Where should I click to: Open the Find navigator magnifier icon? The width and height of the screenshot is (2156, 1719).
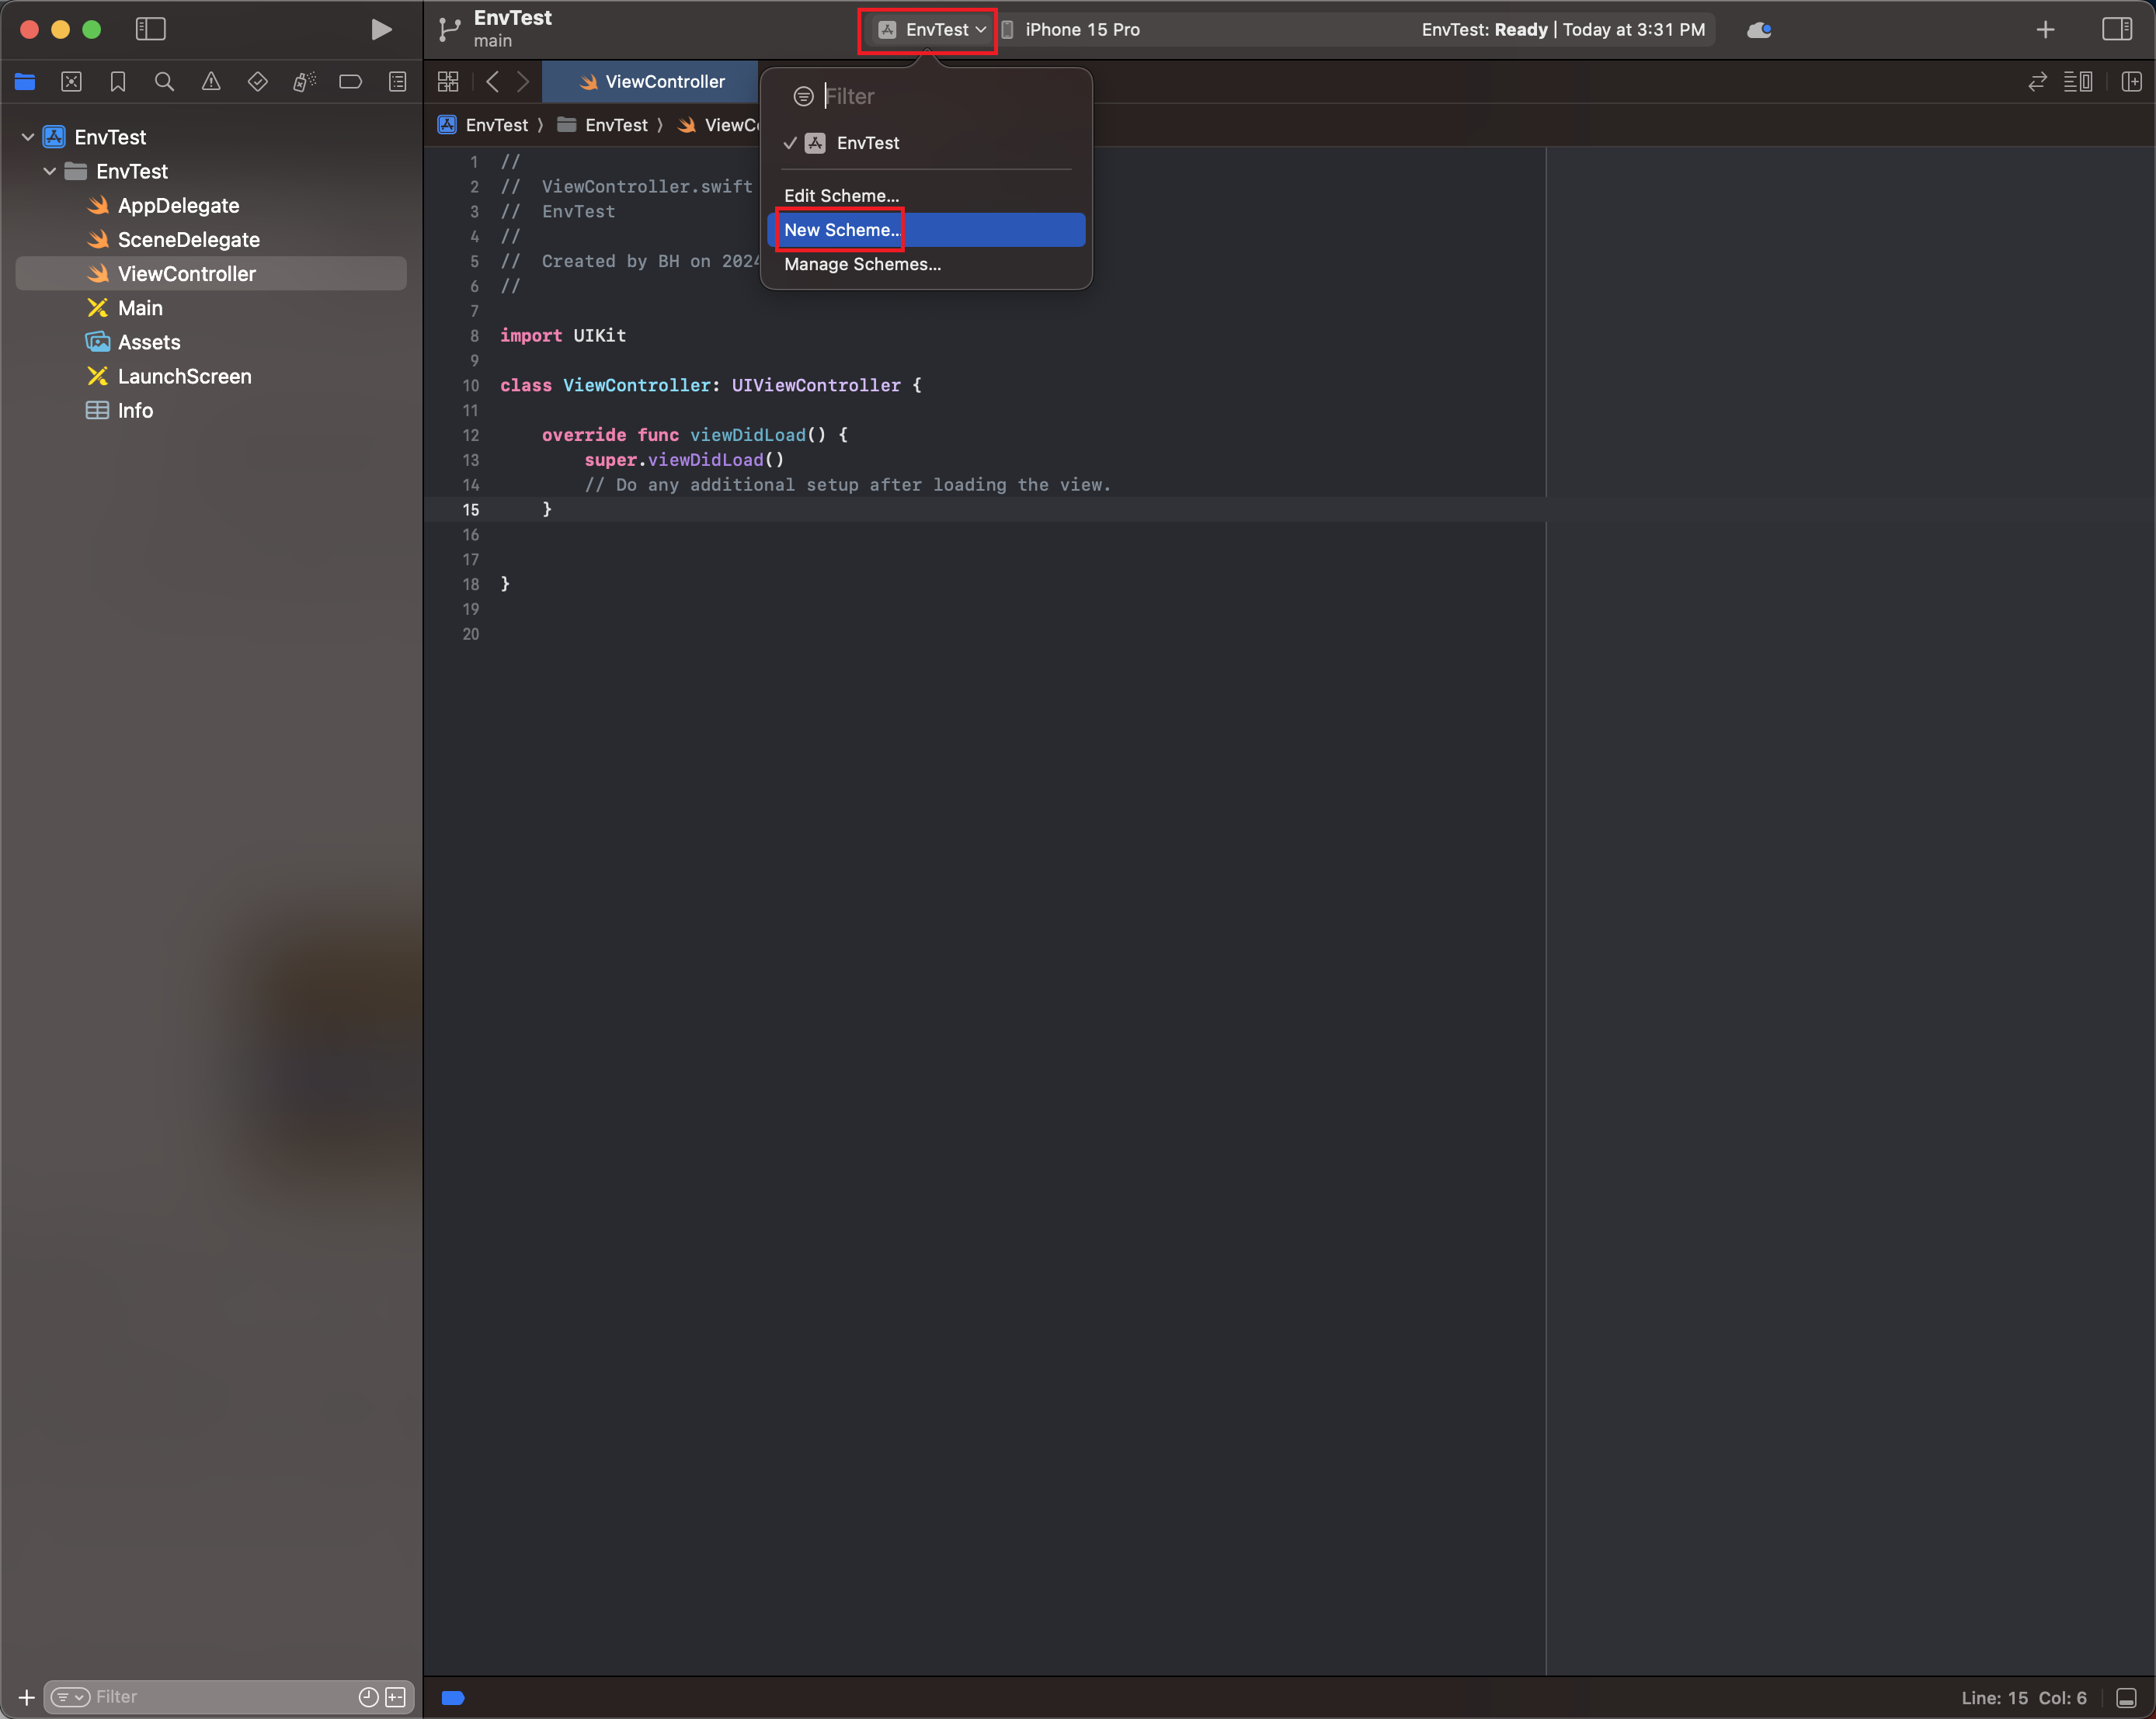tap(164, 82)
